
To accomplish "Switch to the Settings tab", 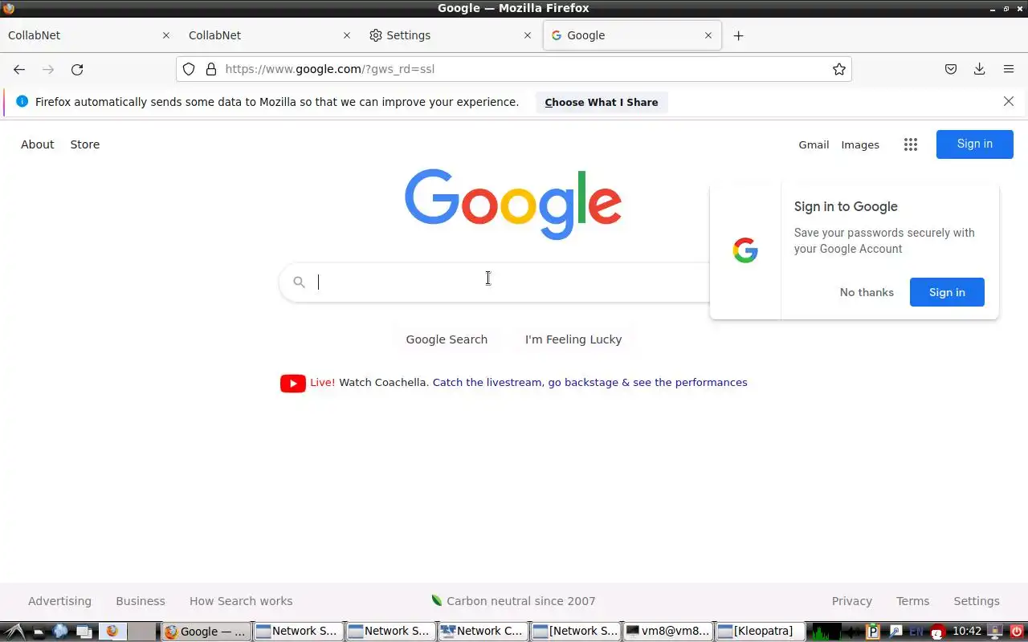I will tap(452, 35).
